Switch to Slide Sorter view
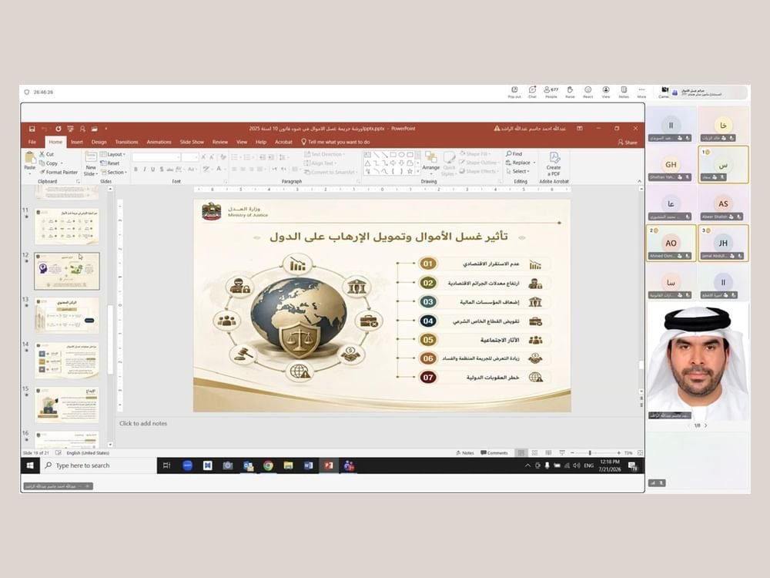 click(x=535, y=452)
